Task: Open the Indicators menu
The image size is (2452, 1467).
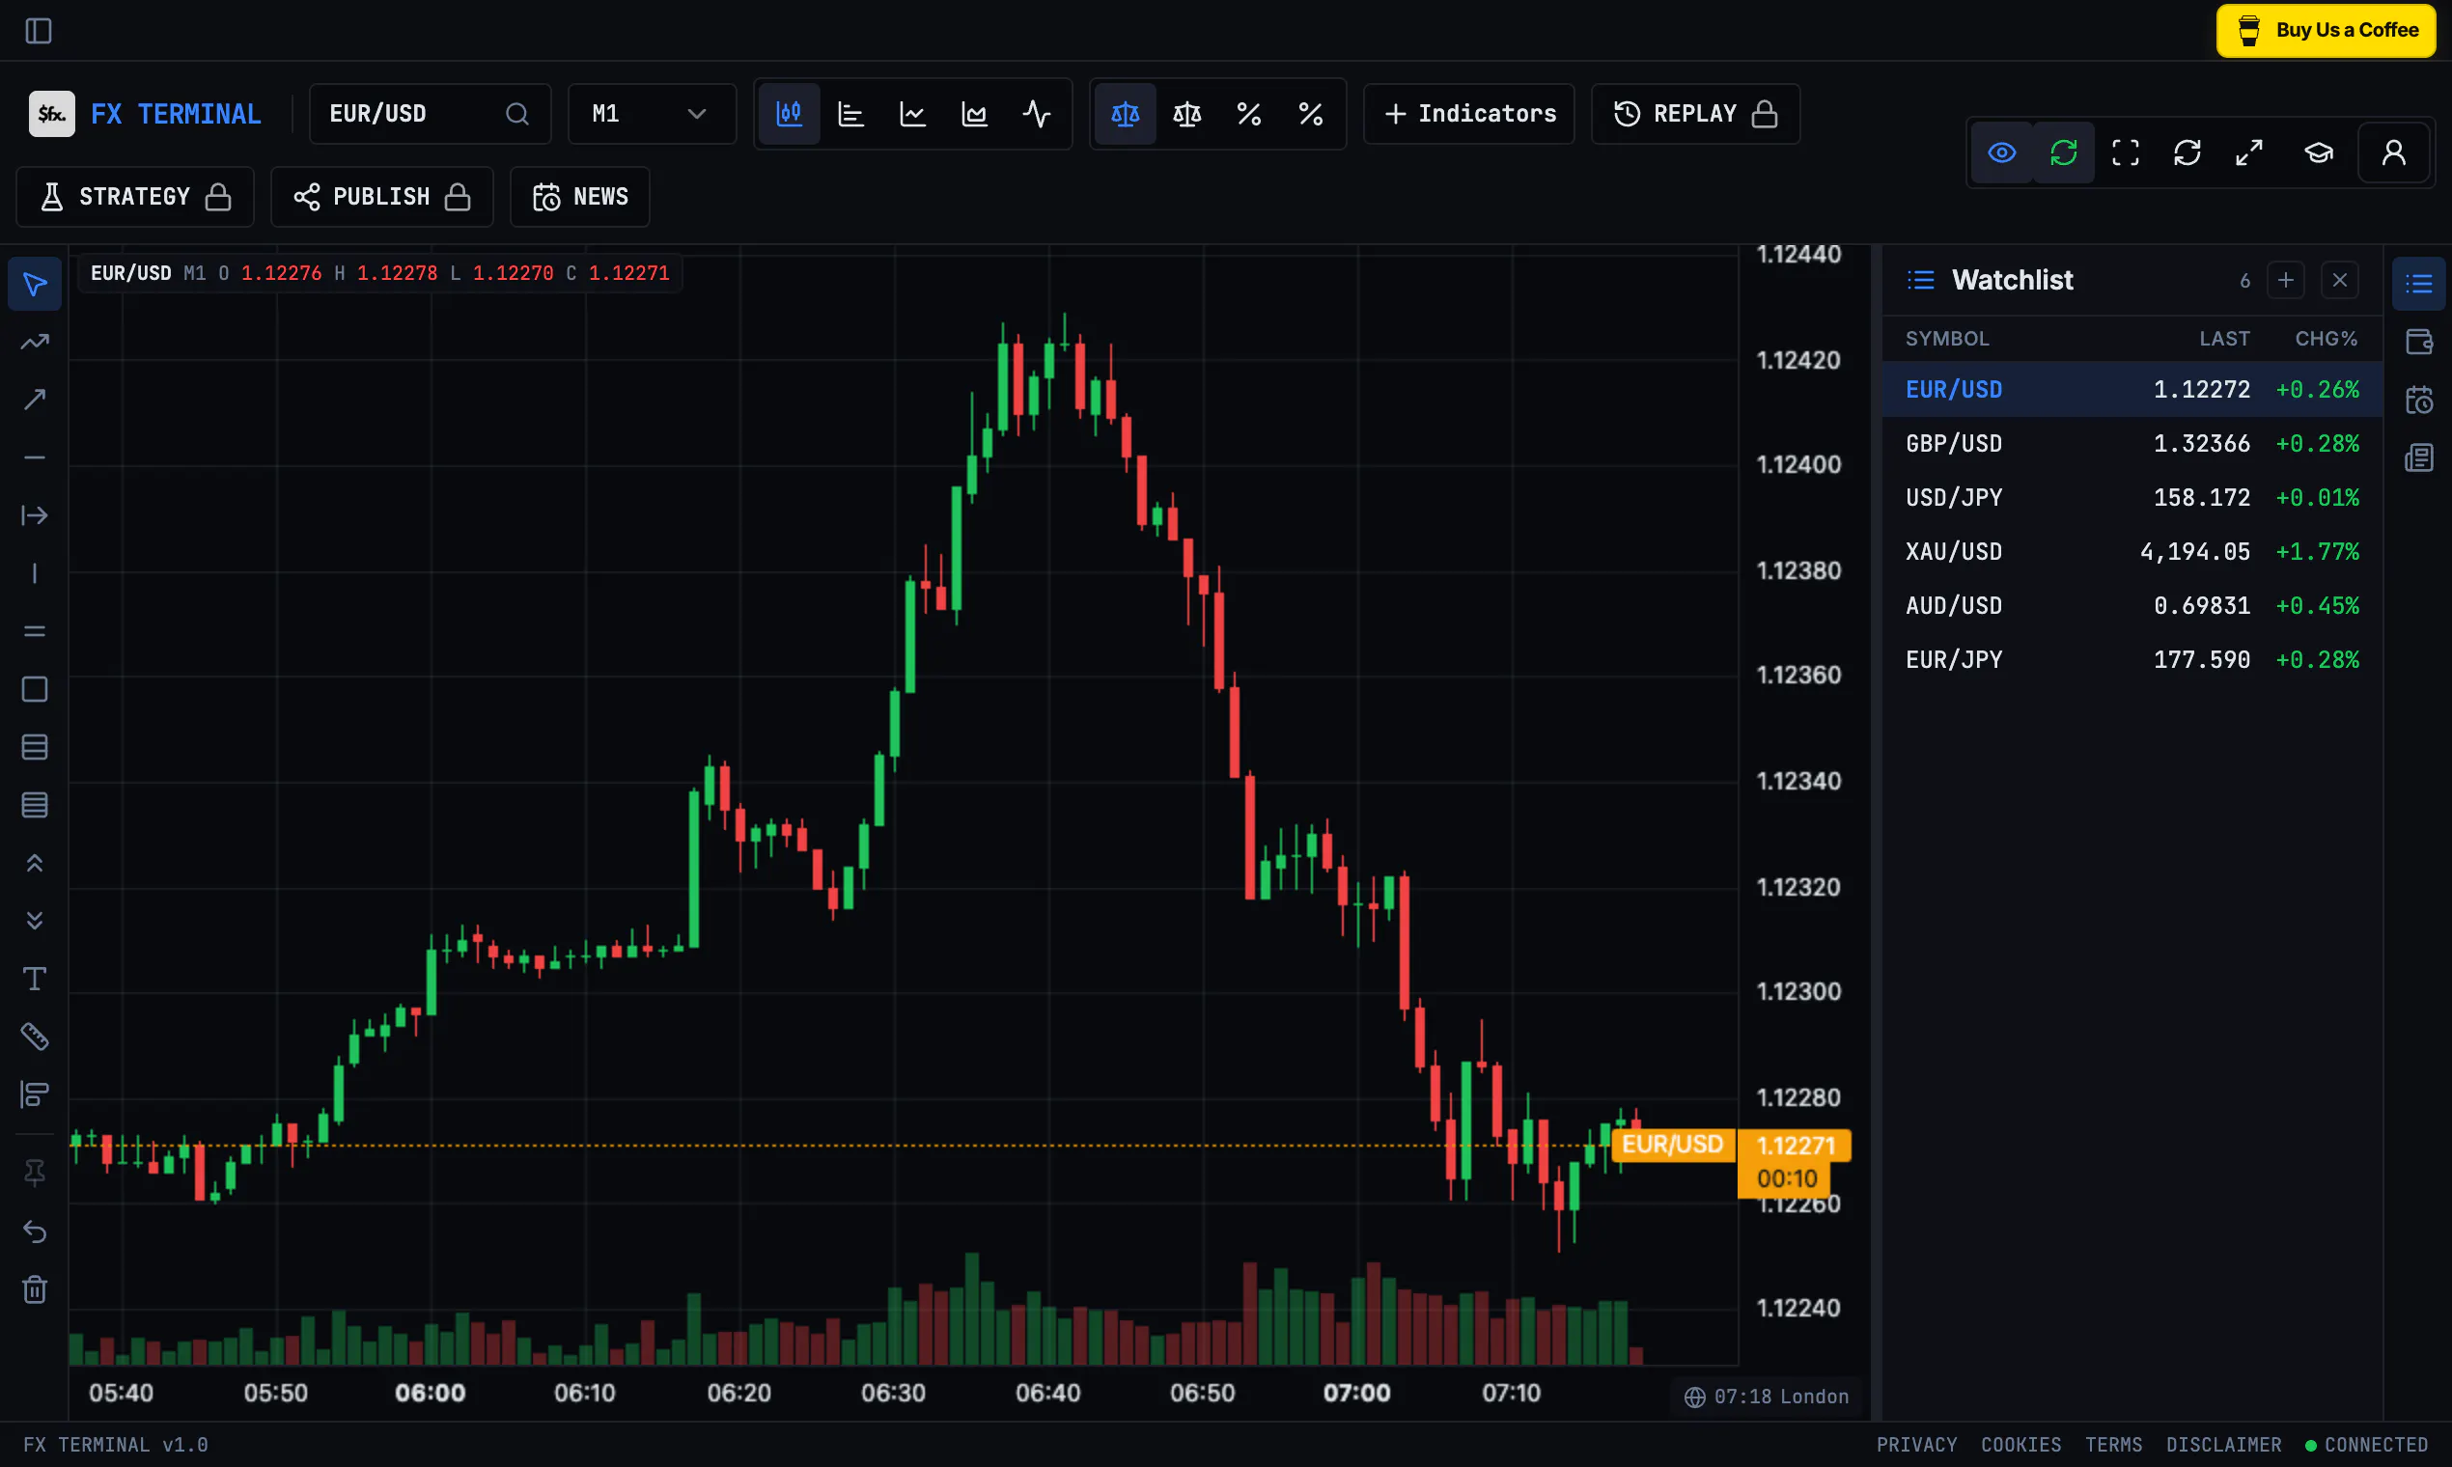Action: coord(1468,114)
